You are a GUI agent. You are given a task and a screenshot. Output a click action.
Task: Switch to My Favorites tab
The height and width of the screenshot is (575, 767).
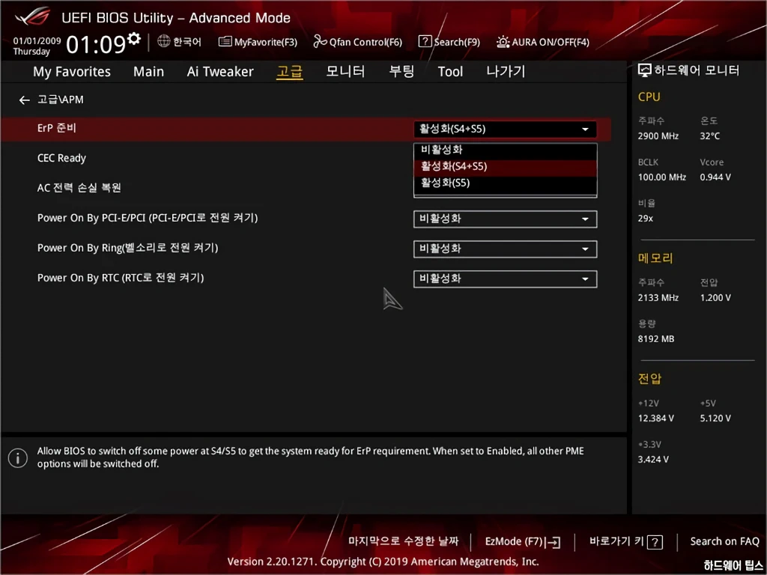pos(72,72)
